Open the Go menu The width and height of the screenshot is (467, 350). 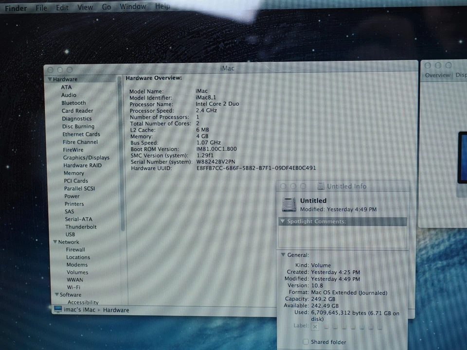pos(106,6)
